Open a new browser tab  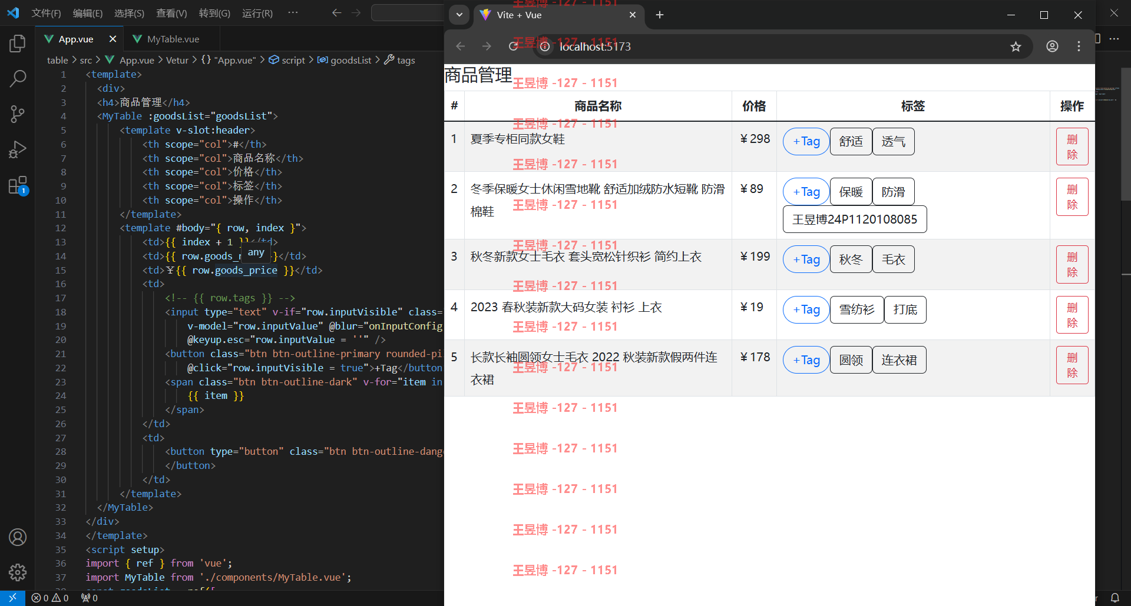click(660, 15)
